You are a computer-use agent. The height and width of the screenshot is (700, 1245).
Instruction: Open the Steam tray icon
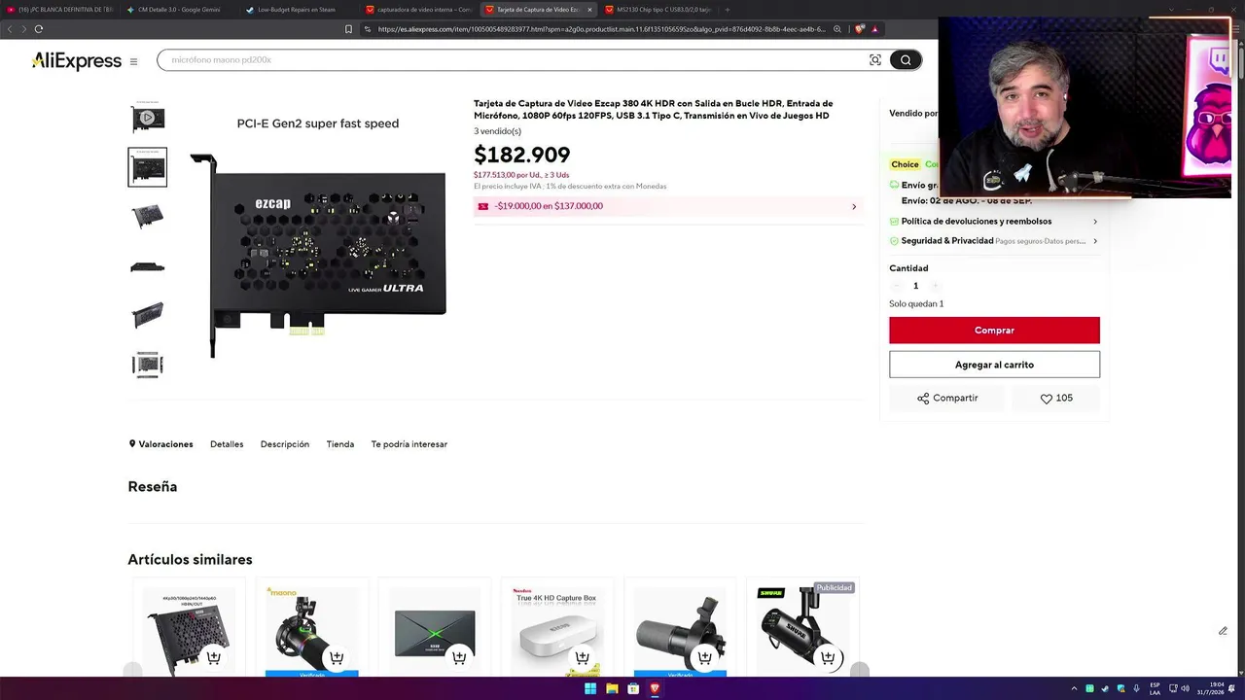1105,688
